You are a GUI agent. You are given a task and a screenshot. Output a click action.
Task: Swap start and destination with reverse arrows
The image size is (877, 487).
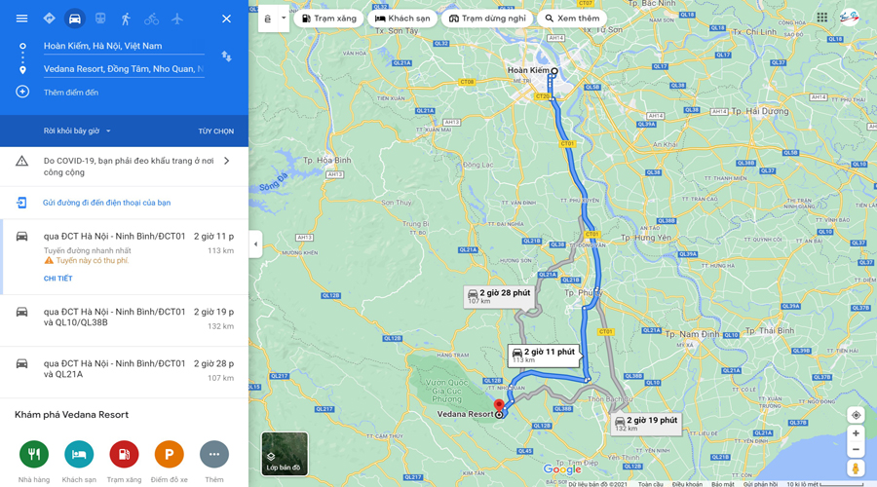pos(226,56)
